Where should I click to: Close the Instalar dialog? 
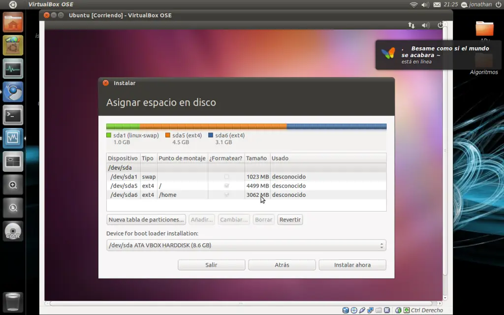106,83
